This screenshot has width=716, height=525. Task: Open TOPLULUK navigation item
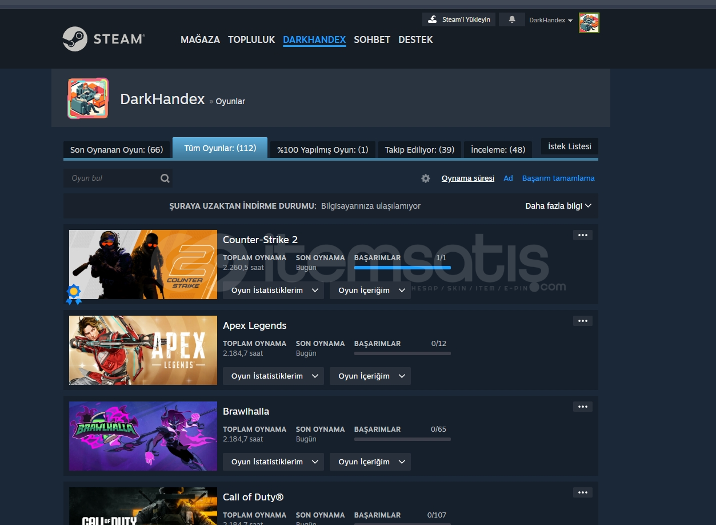(251, 39)
